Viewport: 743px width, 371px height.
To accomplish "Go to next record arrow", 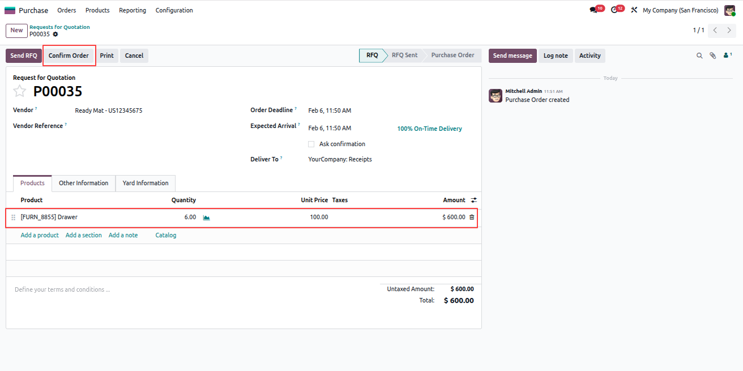I will click(729, 31).
